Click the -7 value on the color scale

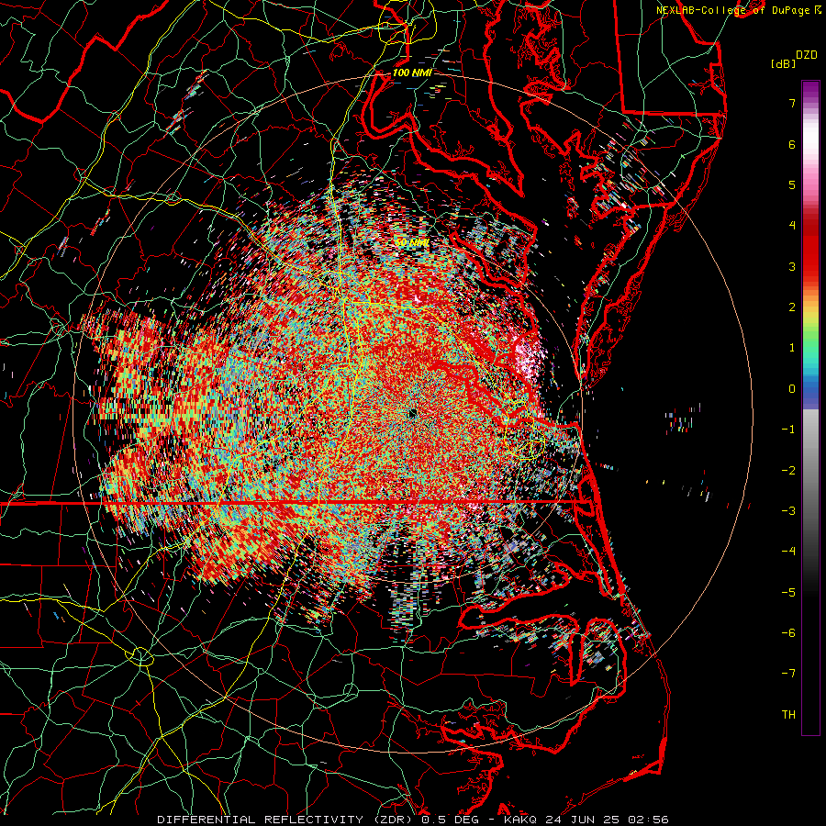point(788,674)
